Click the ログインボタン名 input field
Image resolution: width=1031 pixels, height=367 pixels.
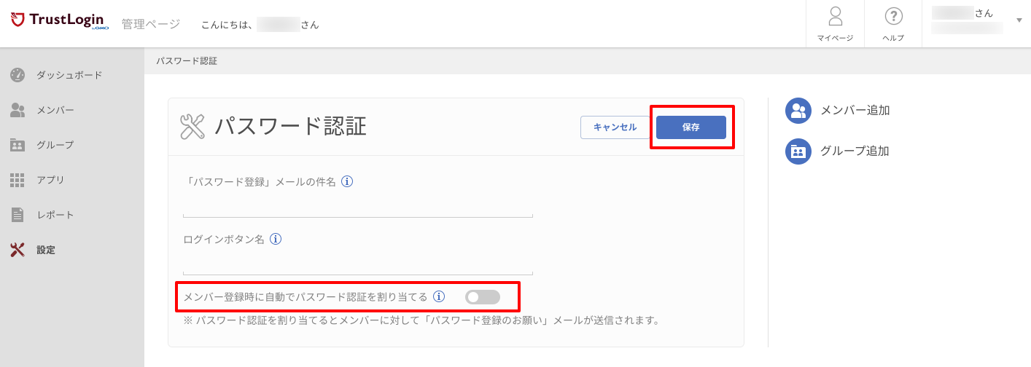click(x=357, y=262)
